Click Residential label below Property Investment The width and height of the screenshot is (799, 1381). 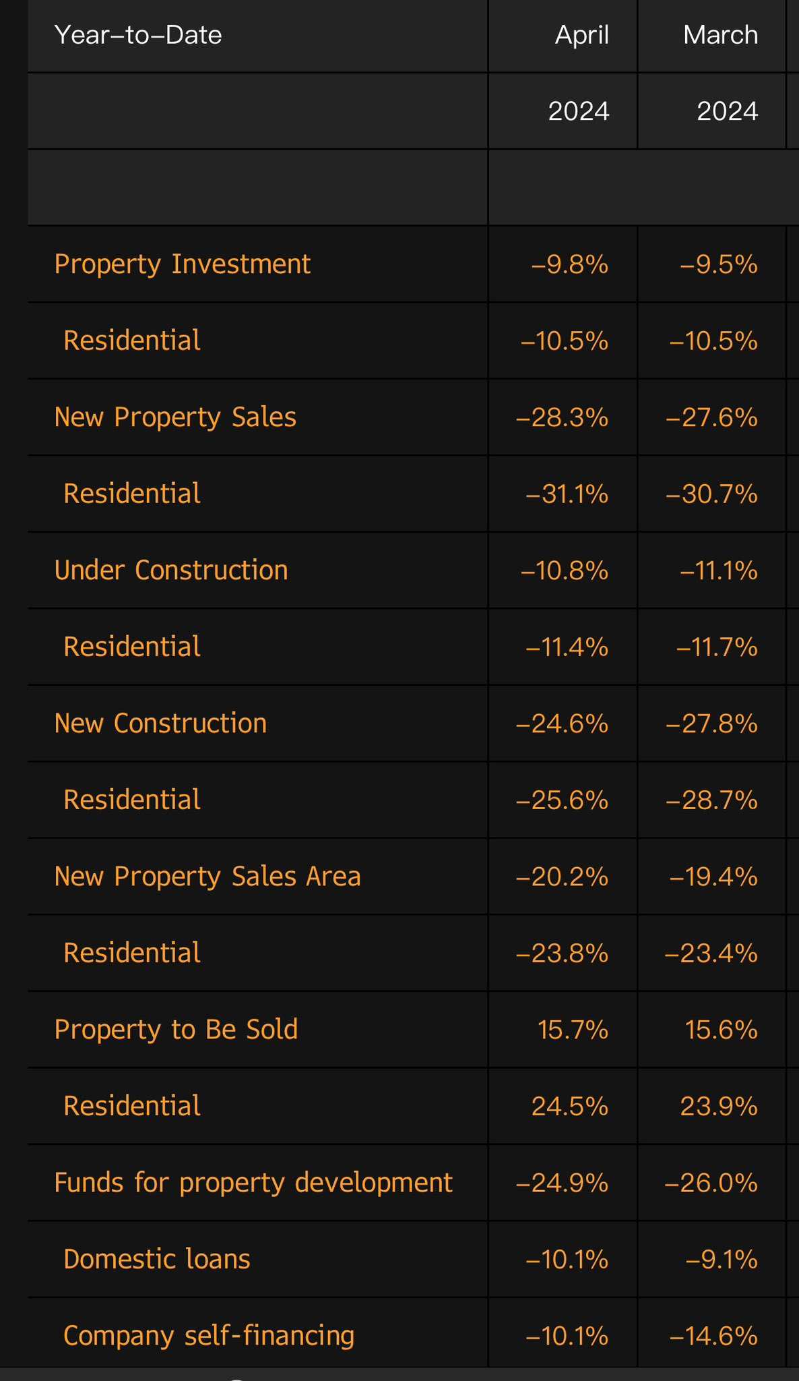tap(132, 341)
